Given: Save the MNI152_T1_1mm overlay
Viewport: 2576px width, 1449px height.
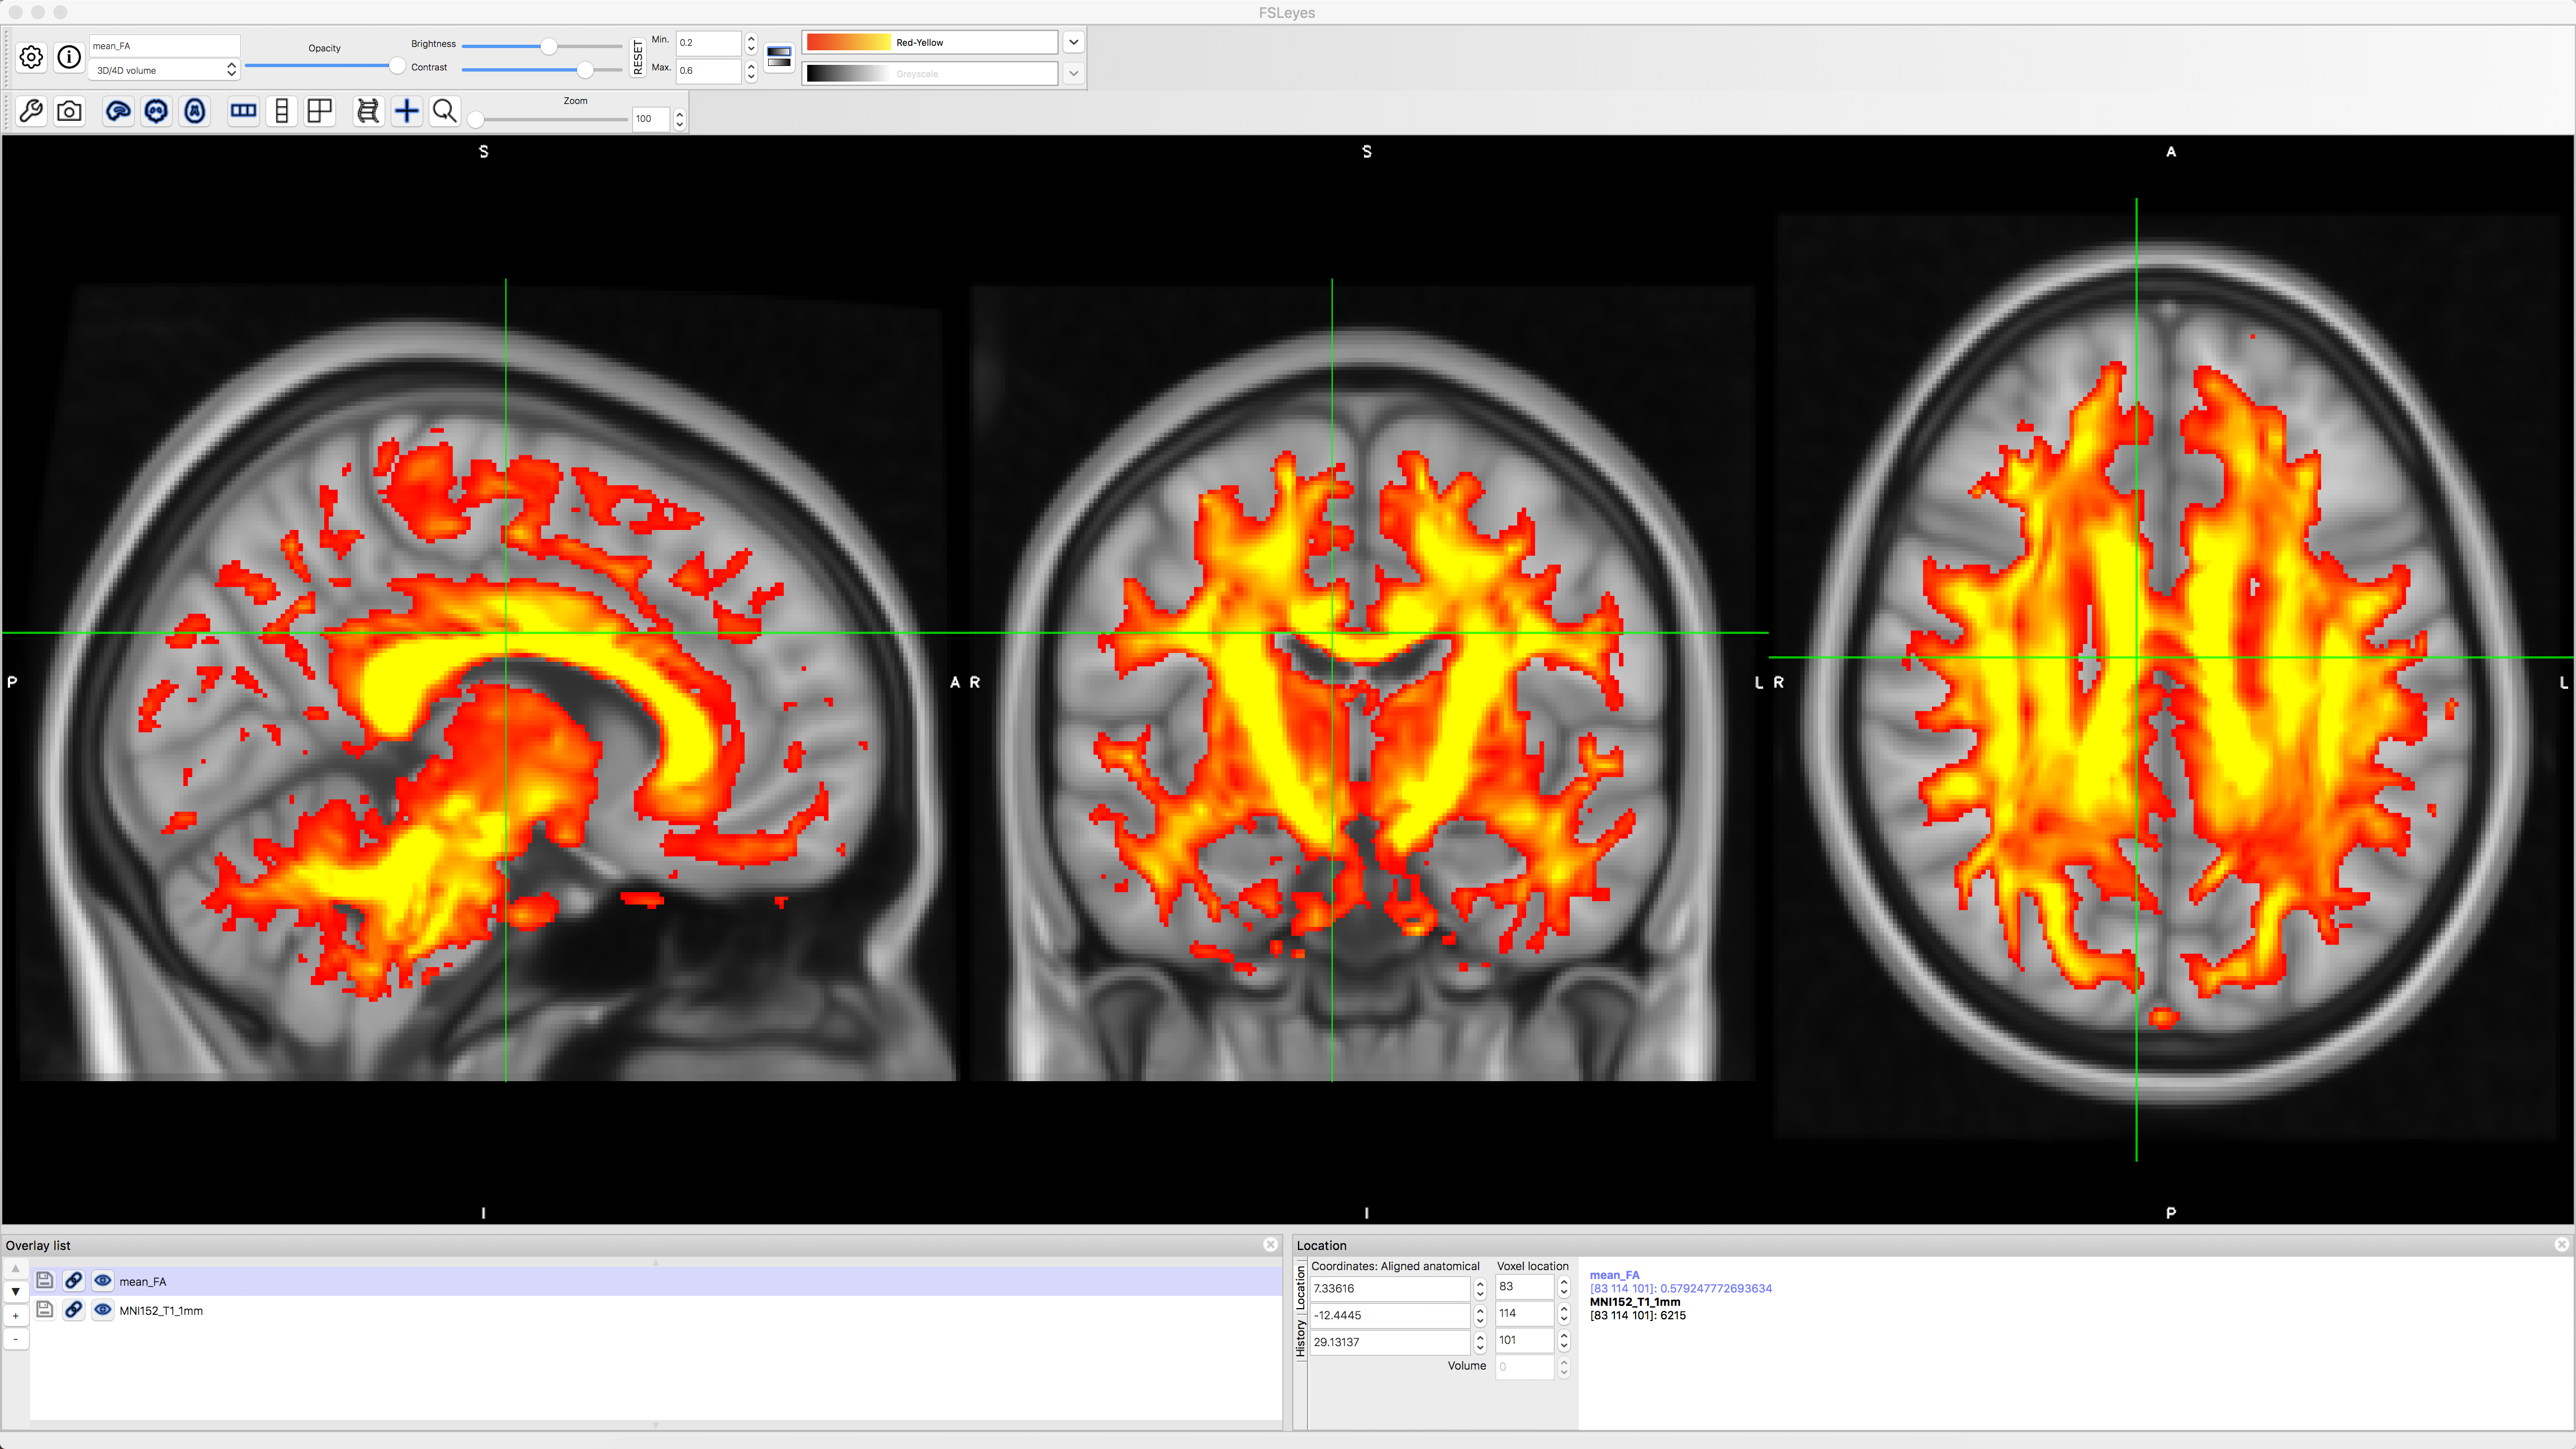Looking at the screenshot, I should [44, 1309].
